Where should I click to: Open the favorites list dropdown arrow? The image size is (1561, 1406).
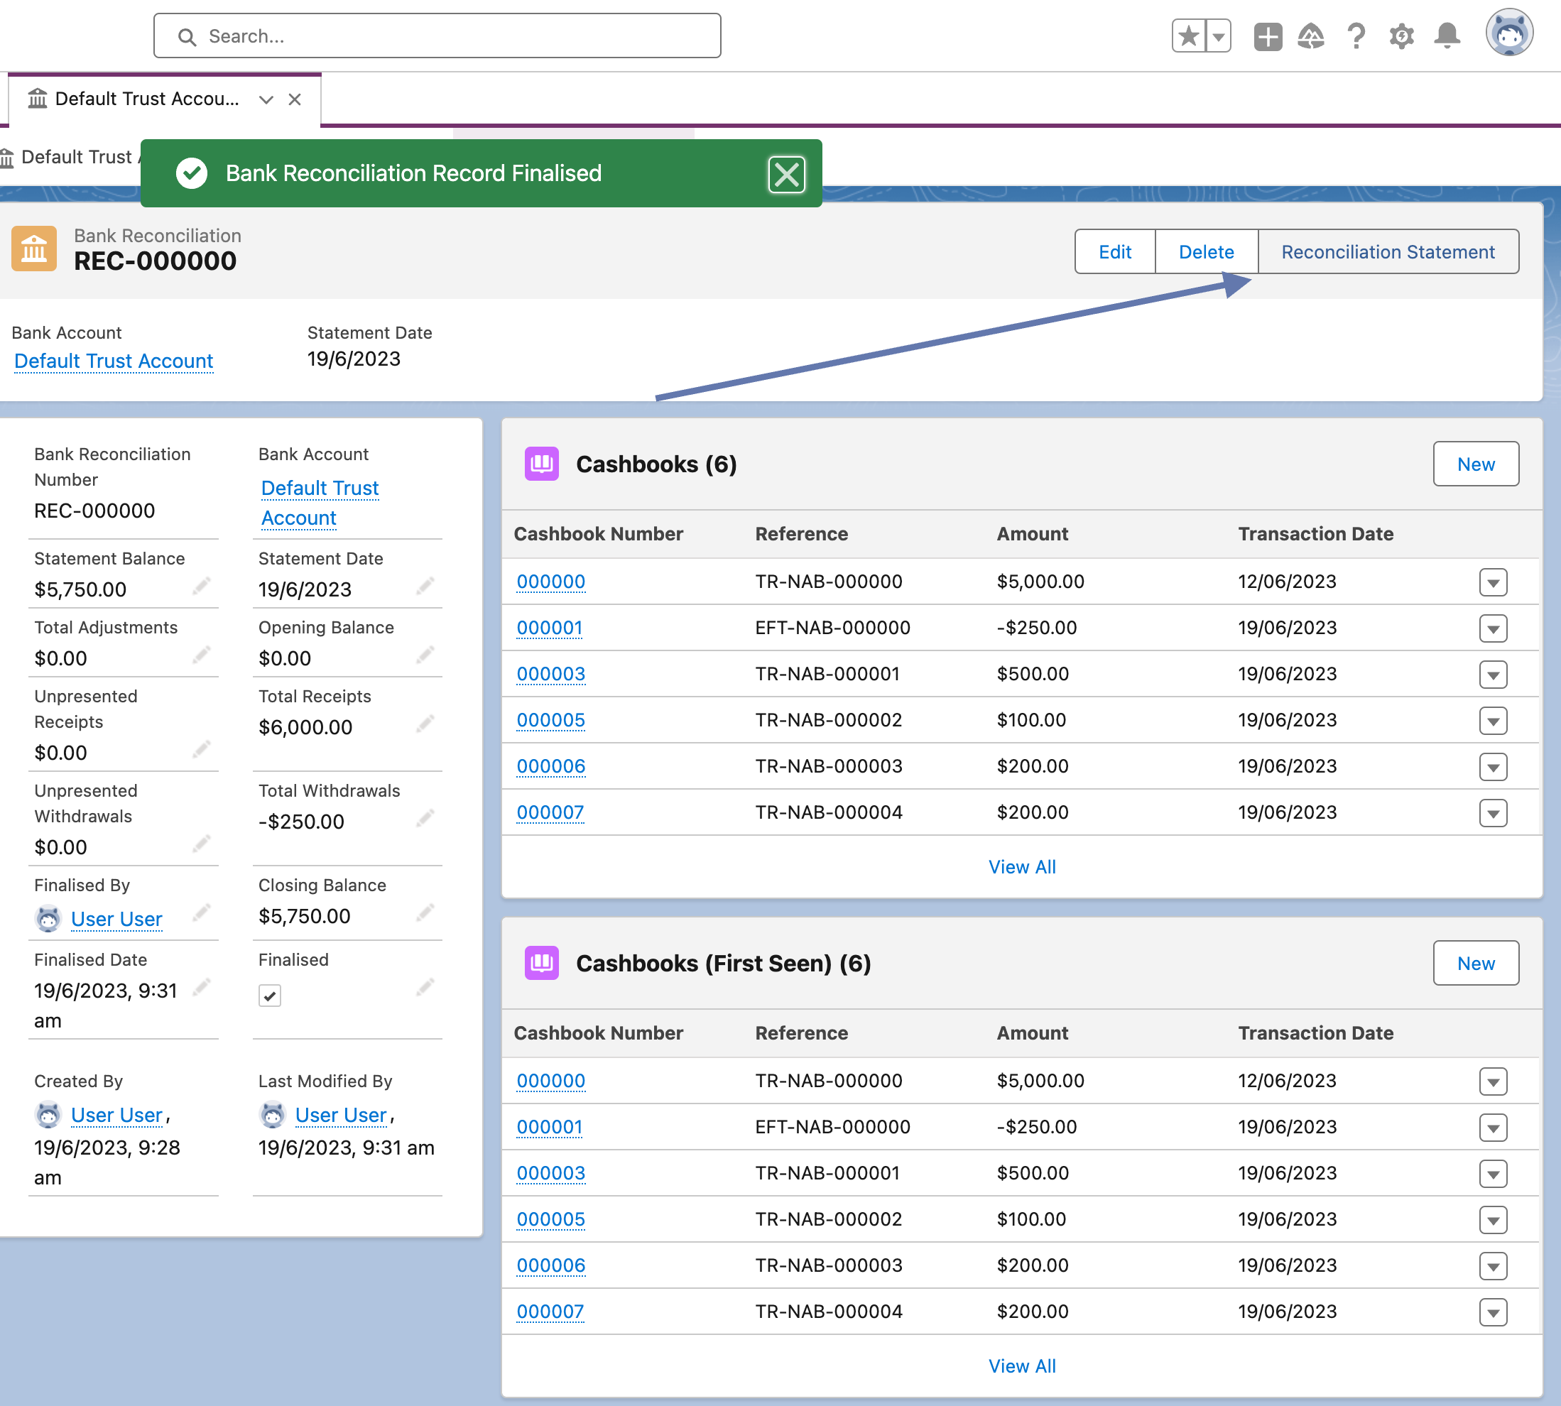pos(1219,36)
